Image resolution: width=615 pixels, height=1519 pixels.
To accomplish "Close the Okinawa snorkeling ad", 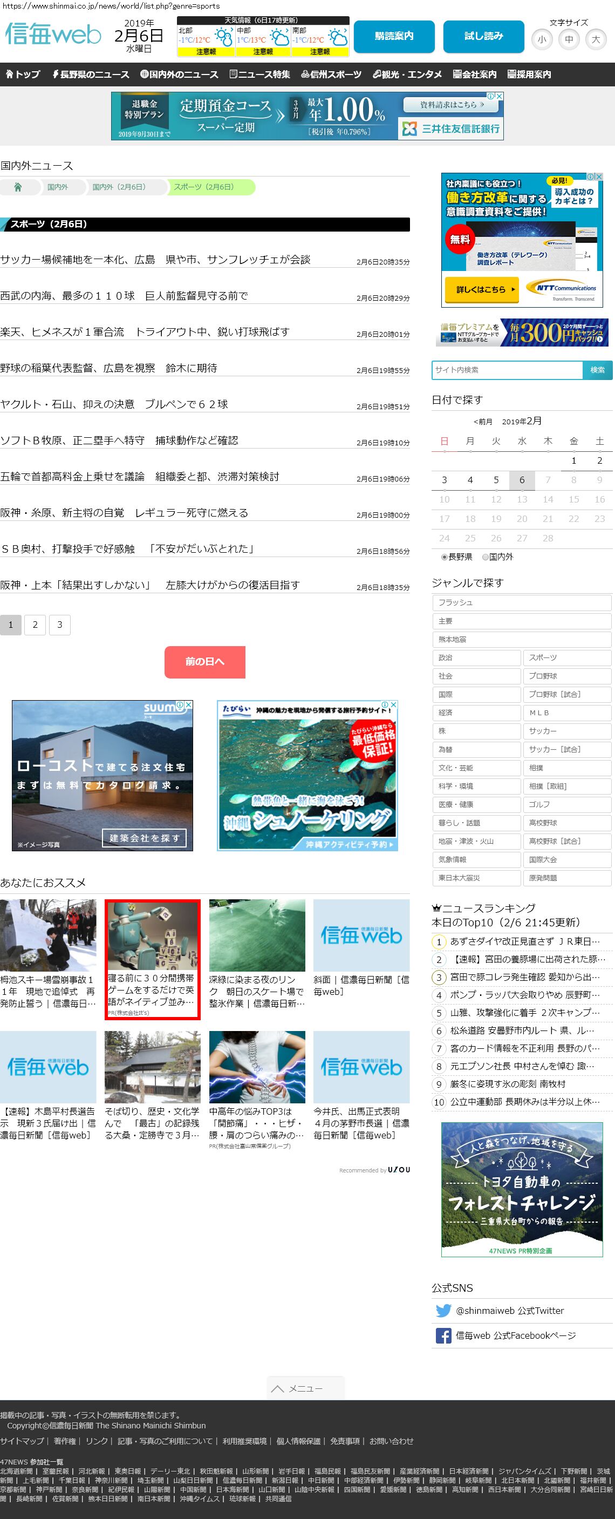I will coord(393,704).
